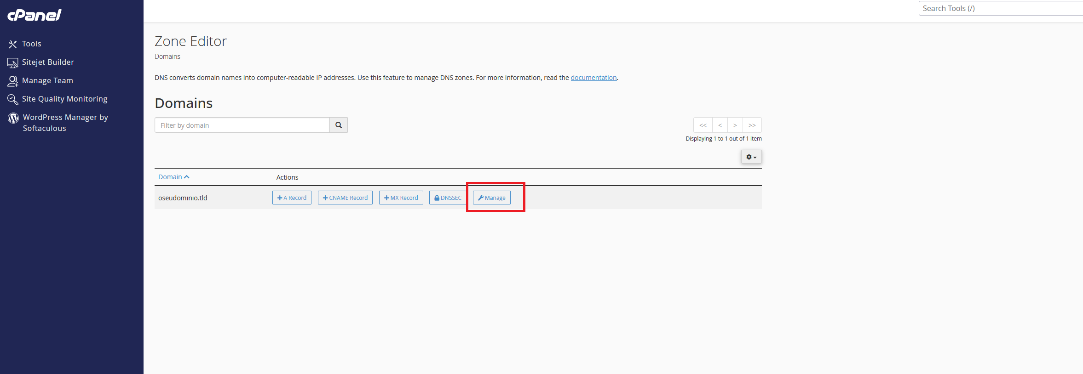This screenshot has height=374, width=1083.
Task: Open the documentation link
Action: (x=593, y=78)
